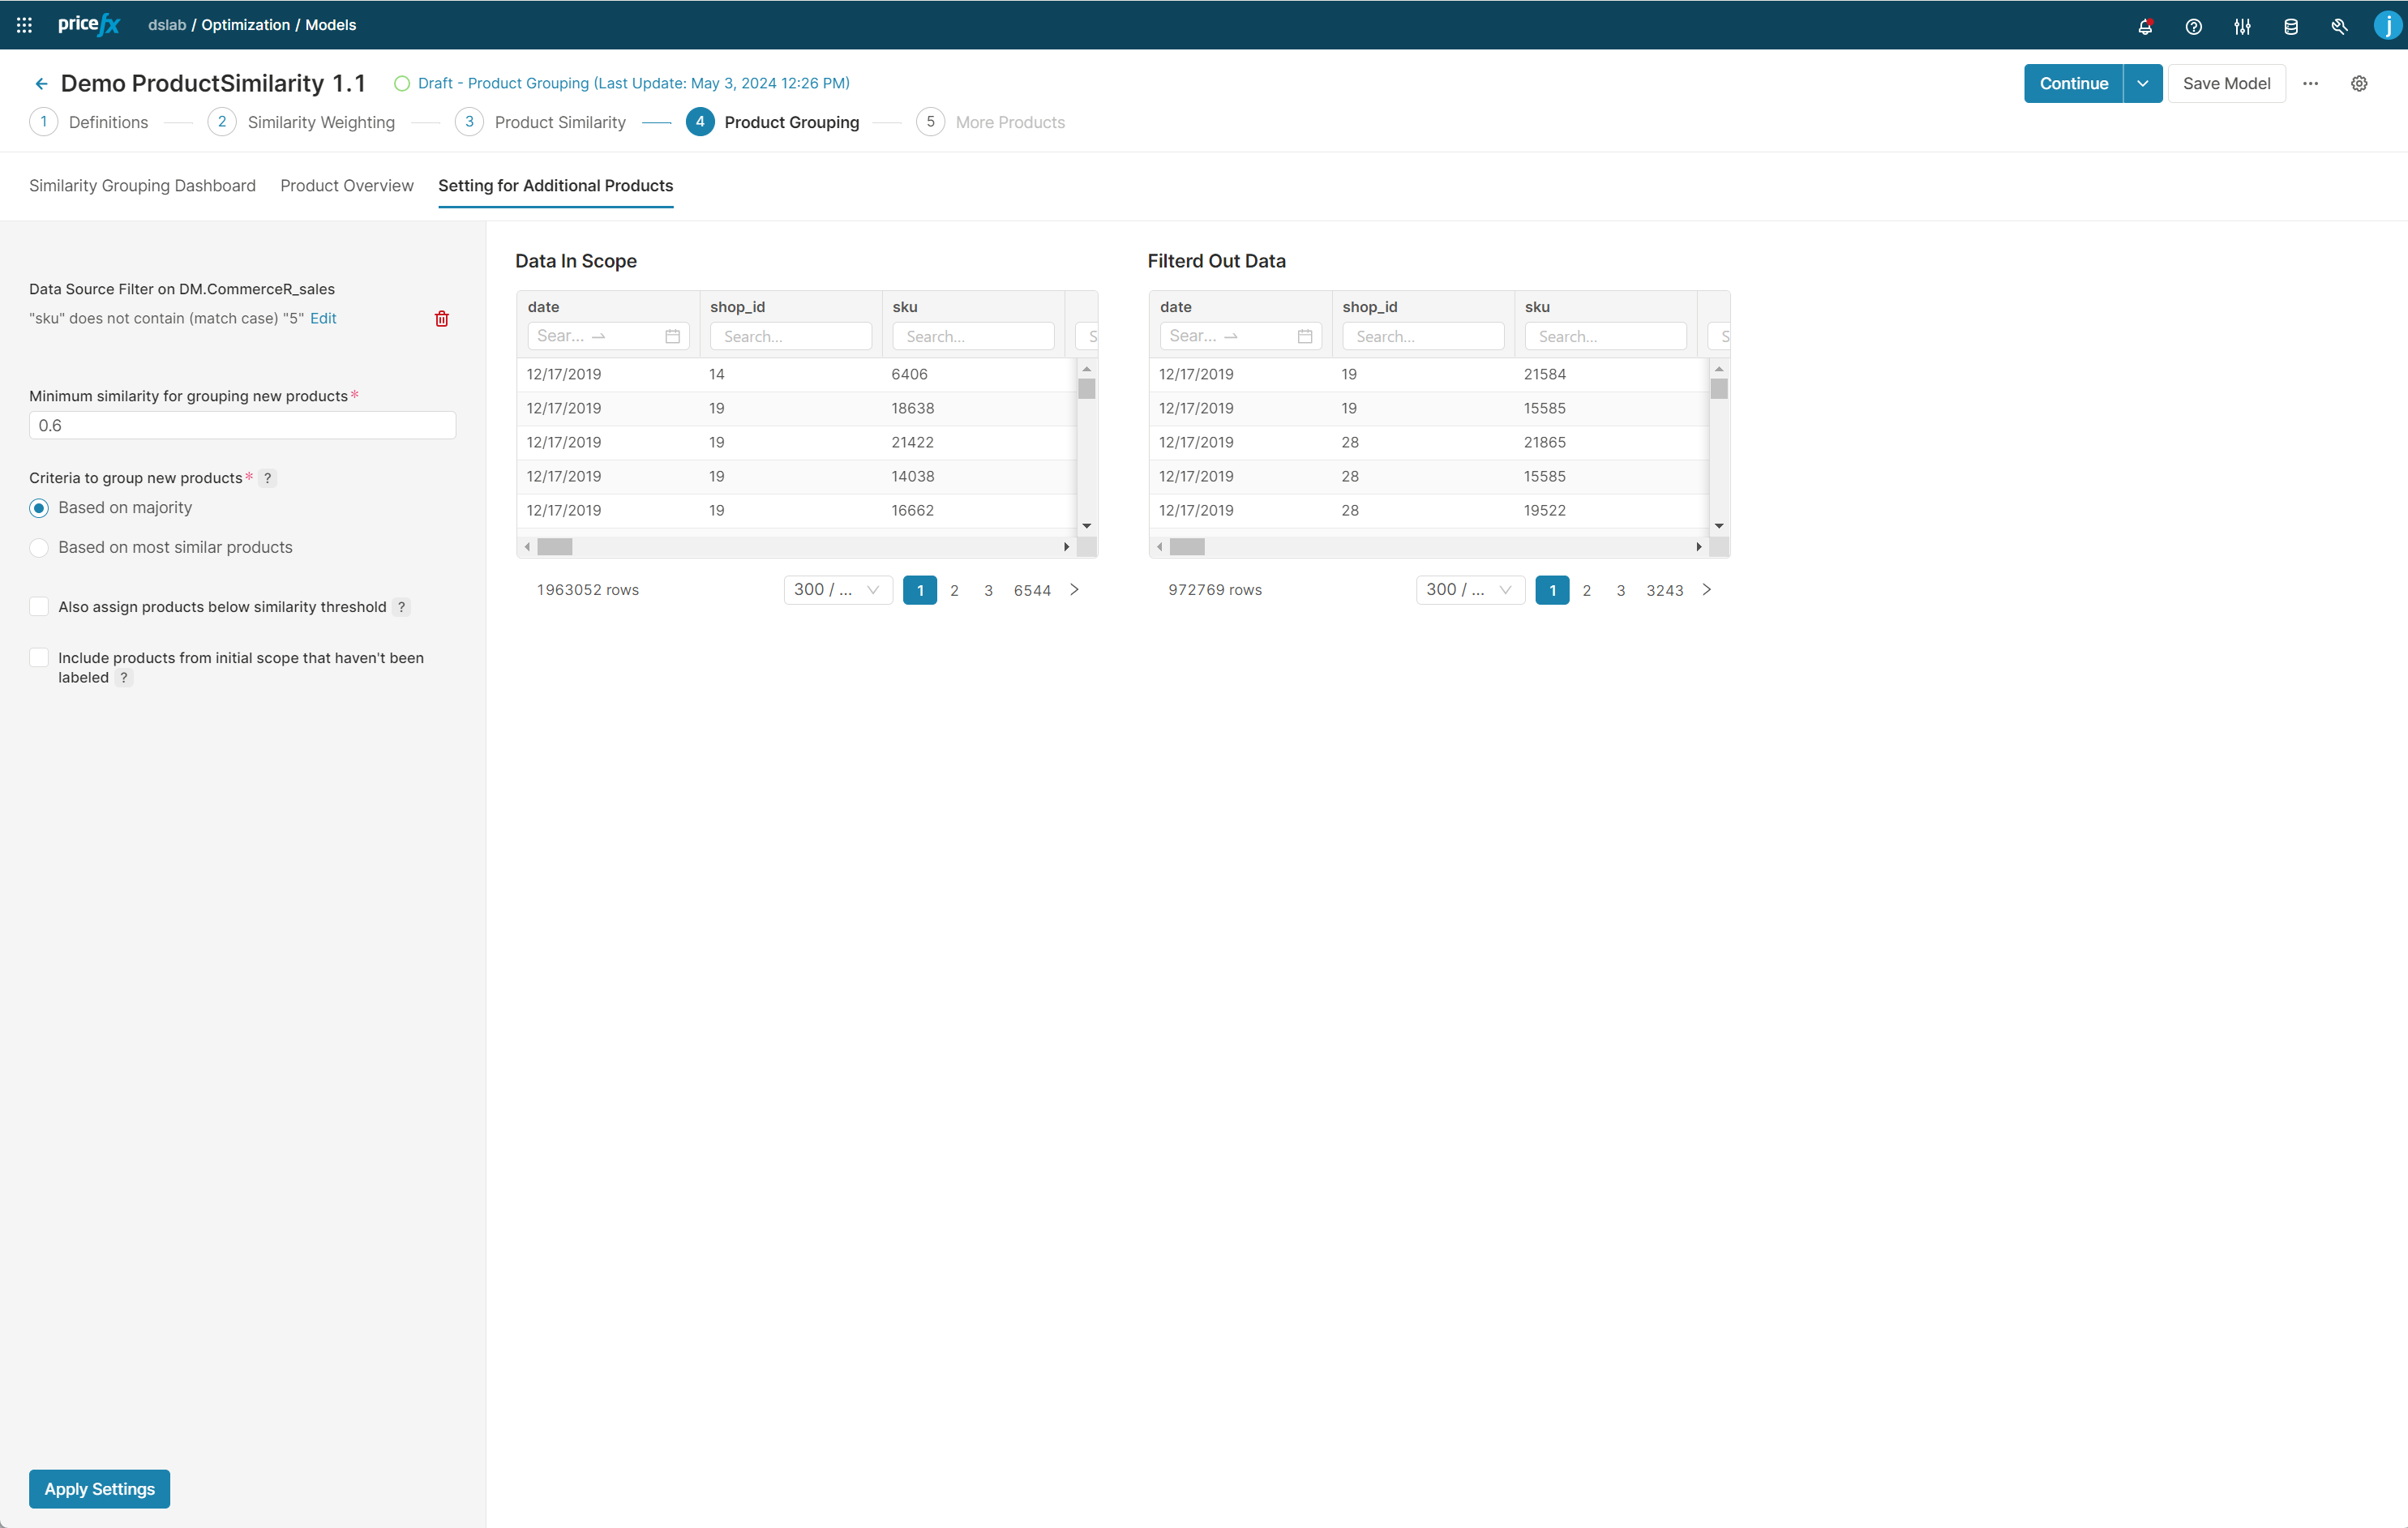Expand the Continue button dropdown arrow
This screenshot has height=1528, width=2408.
(2142, 84)
